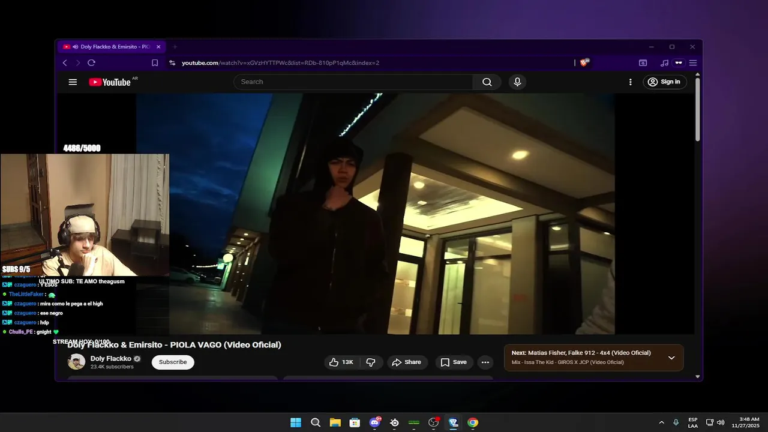Click the 23.4K subscribers text

click(x=112, y=367)
